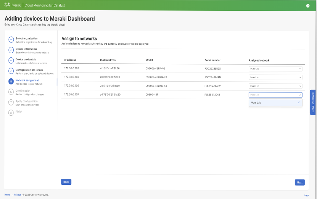317x199 pixels.
Task: Click the Cisco Meraki logo
Action: [12, 5]
